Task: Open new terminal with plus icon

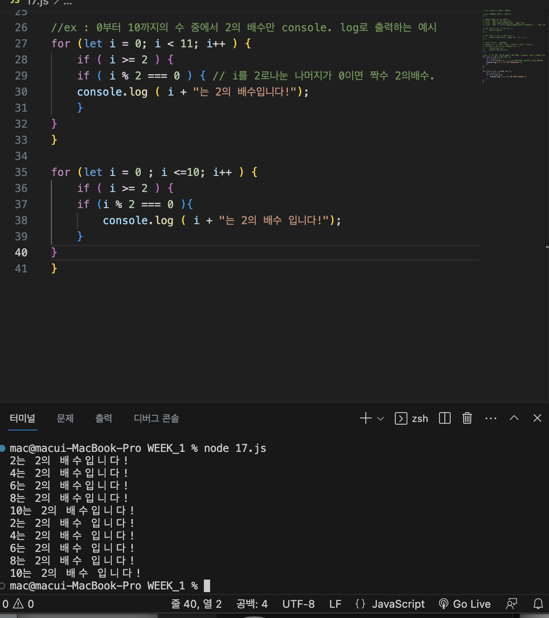Action: [366, 418]
